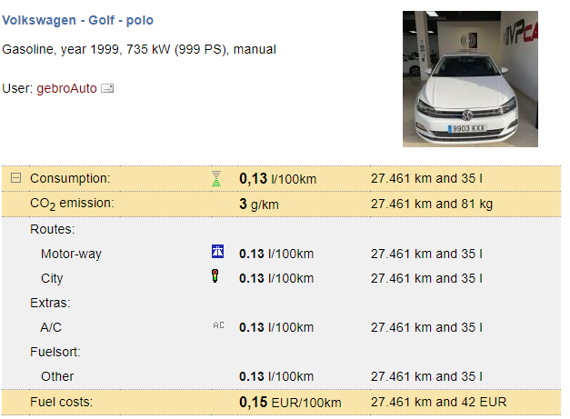Click the 3 g/km emission value

tap(259, 205)
